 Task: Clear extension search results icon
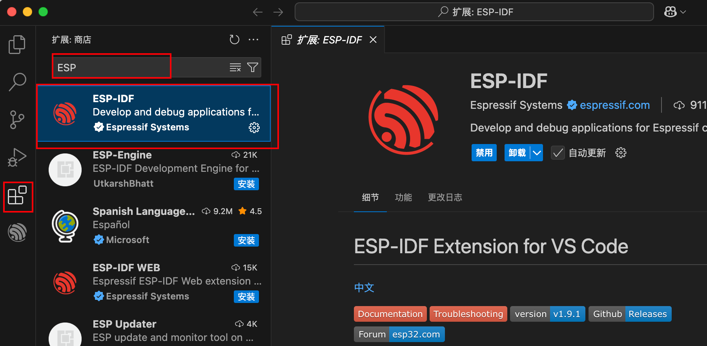tap(235, 68)
